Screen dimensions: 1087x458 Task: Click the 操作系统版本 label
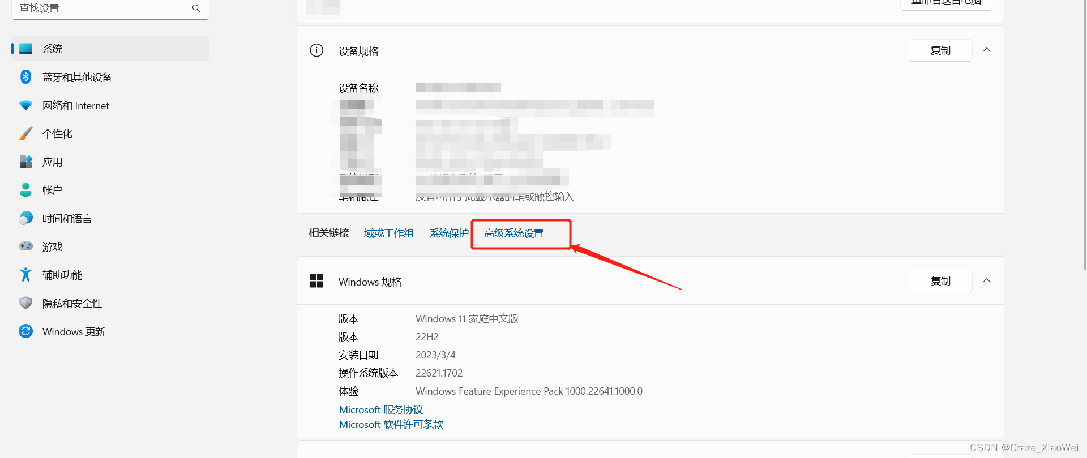click(369, 373)
